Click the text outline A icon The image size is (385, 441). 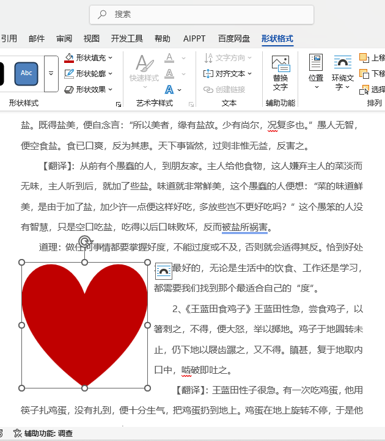(x=169, y=74)
